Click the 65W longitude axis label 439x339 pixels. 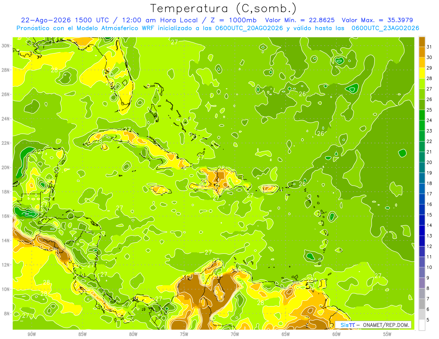(286, 334)
